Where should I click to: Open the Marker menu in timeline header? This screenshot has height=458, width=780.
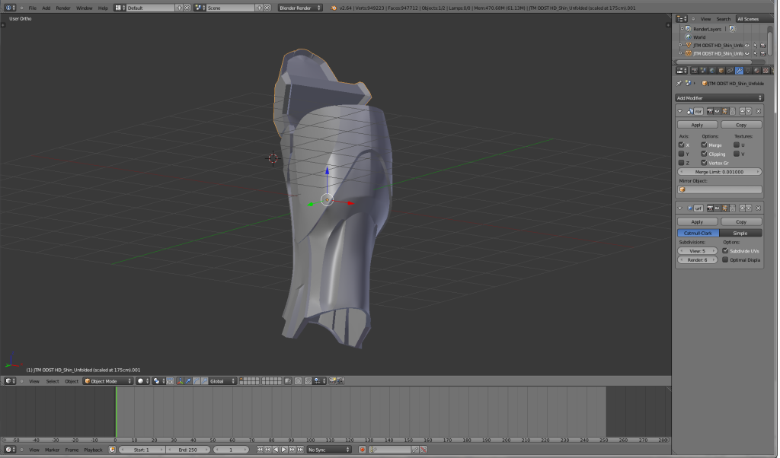(53, 450)
